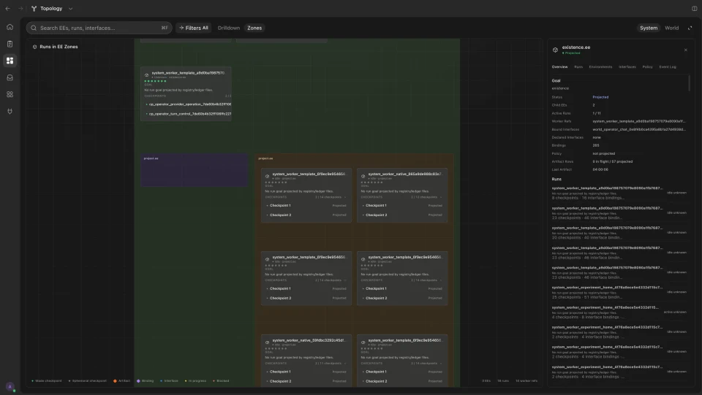This screenshot has height=395, width=702.
Task: Click the purple Binding legend entry
Action: [145, 380]
